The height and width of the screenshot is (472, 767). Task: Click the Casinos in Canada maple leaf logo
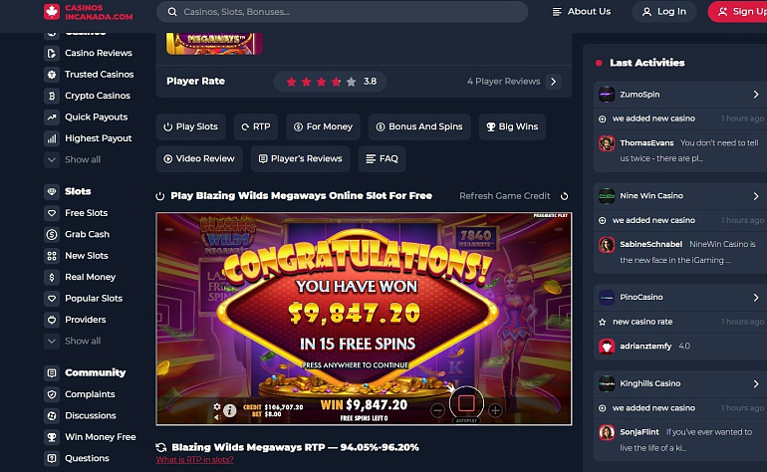(52, 12)
